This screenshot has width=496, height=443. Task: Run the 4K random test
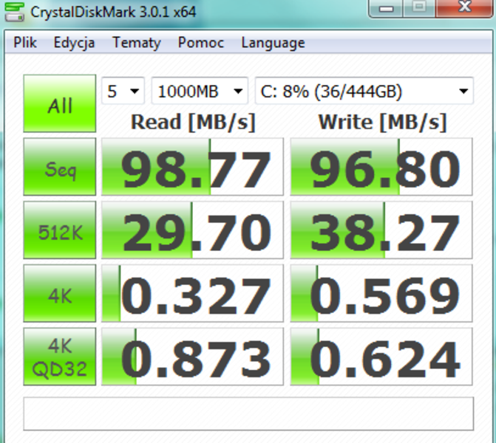tap(59, 293)
